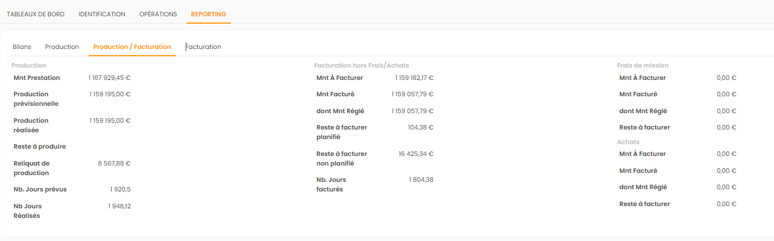Click the Frais de mission section heading
Image resolution: width=774 pixels, height=241 pixels.
tap(642, 65)
